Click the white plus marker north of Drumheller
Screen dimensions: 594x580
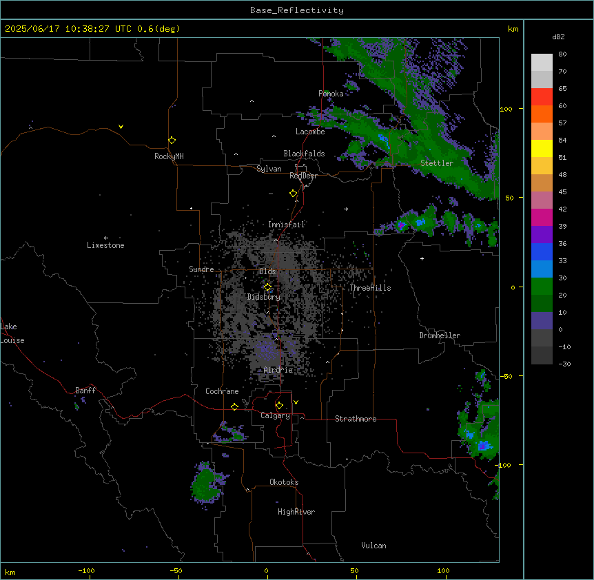(422, 258)
